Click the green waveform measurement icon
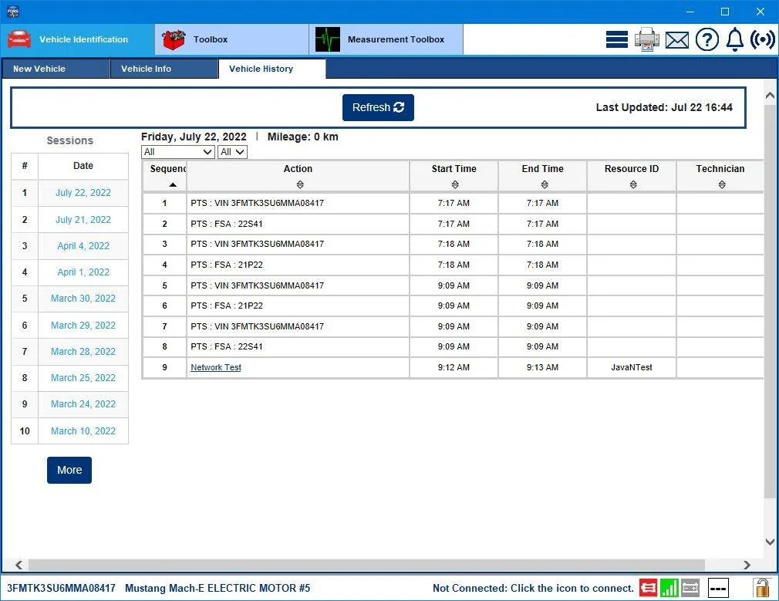The image size is (779, 601). [x=328, y=39]
